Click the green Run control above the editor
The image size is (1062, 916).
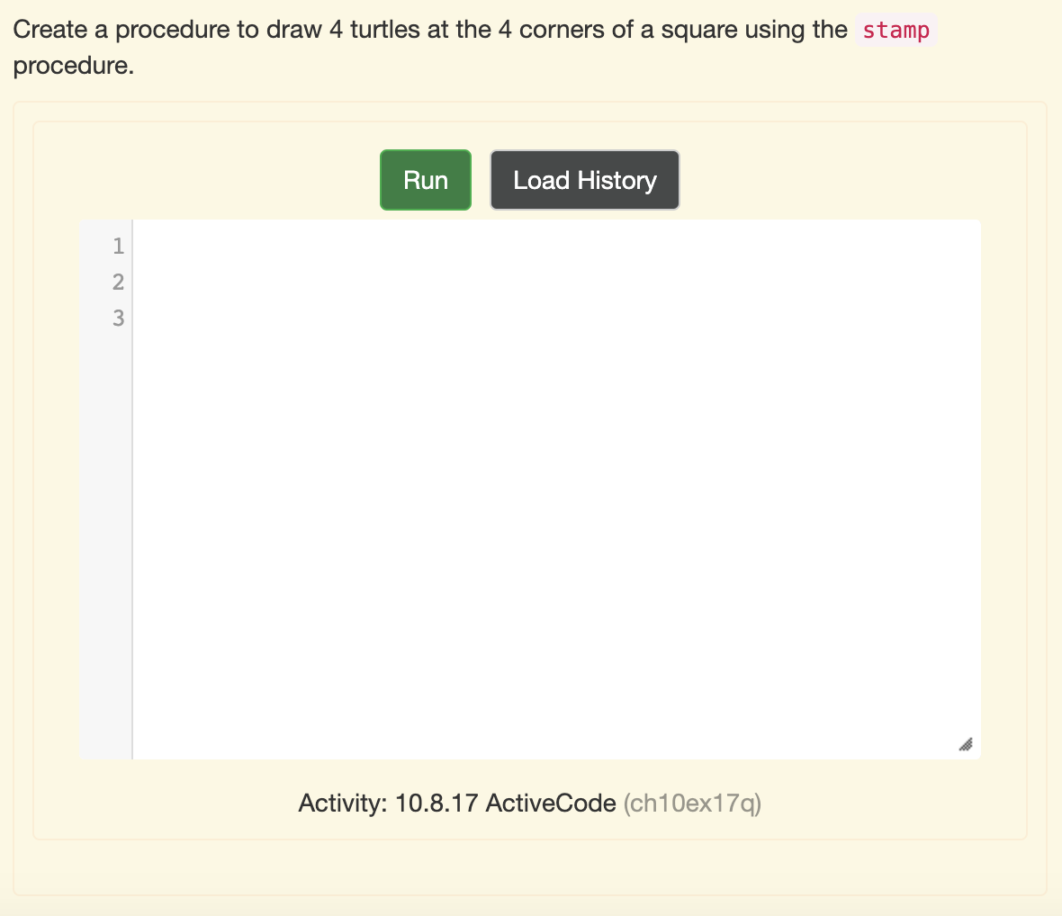[425, 180]
